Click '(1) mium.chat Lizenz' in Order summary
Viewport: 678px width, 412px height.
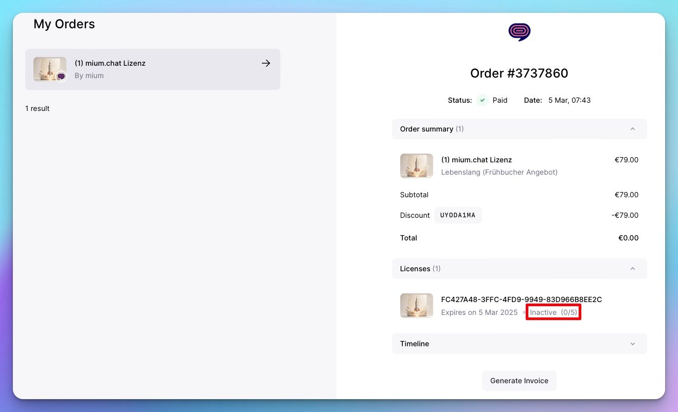pyautogui.click(x=476, y=160)
